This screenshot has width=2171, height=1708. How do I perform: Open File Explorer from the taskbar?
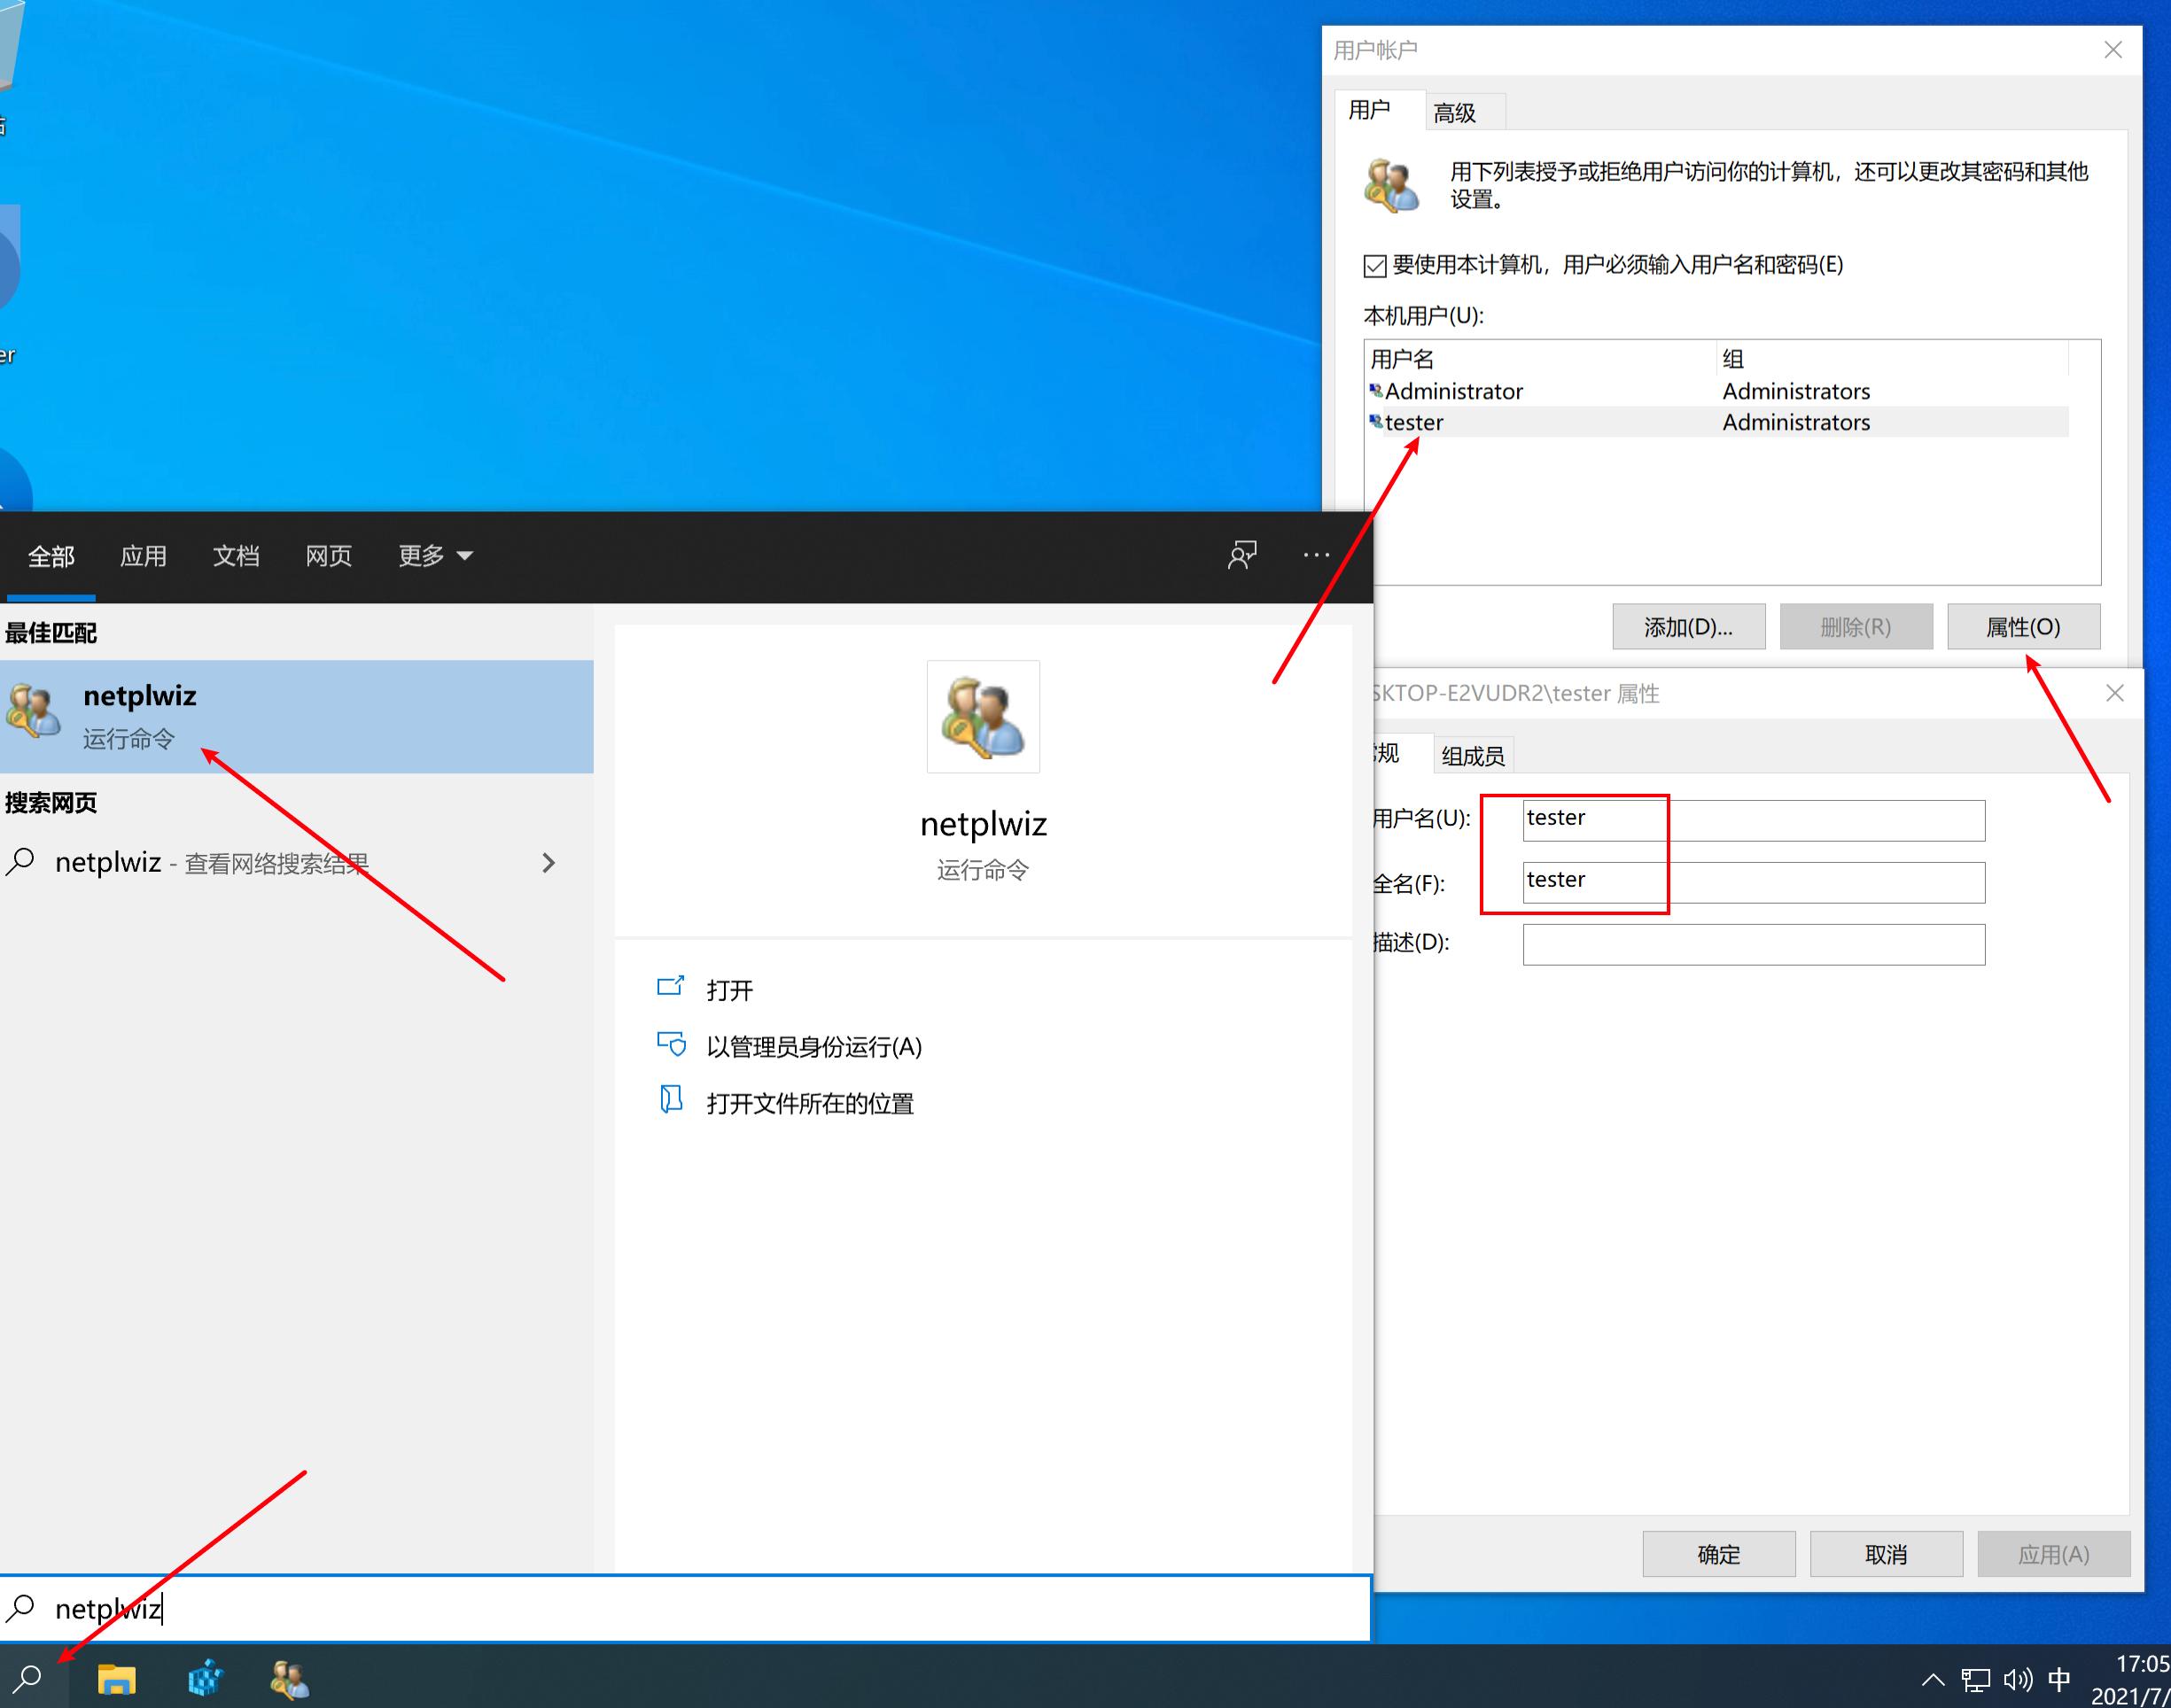tap(117, 1678)
